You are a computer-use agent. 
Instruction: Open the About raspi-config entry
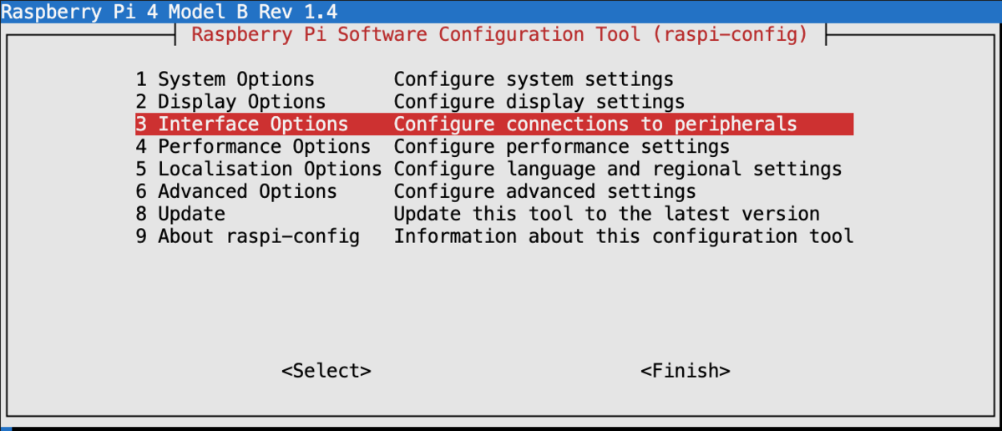click(x=248, y=236)
